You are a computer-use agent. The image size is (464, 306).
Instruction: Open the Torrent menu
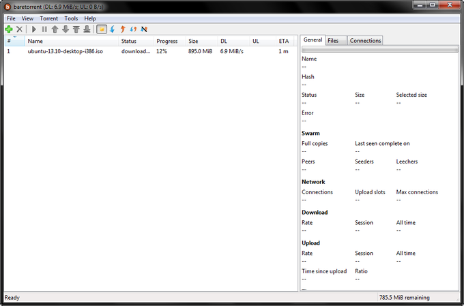click(49, 18)
